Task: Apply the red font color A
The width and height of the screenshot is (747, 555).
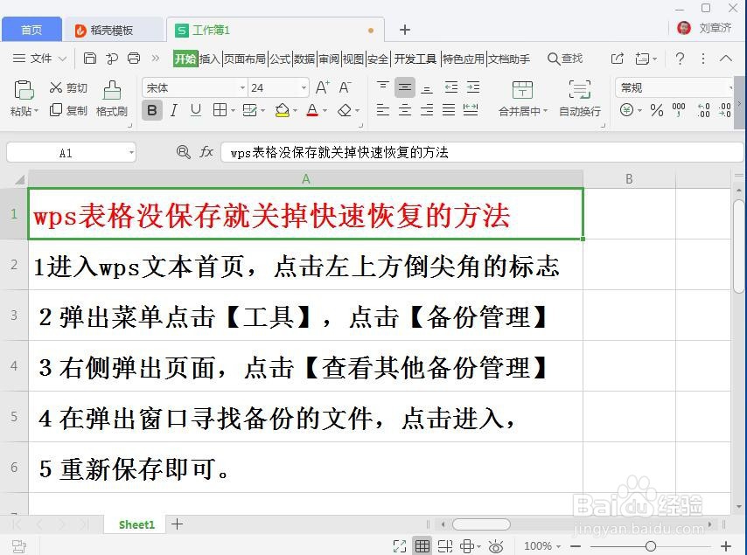Action: tap(312, 110)
